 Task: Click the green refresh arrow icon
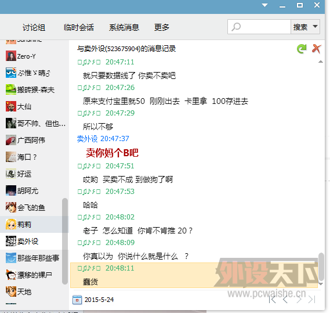click(302, 49)
